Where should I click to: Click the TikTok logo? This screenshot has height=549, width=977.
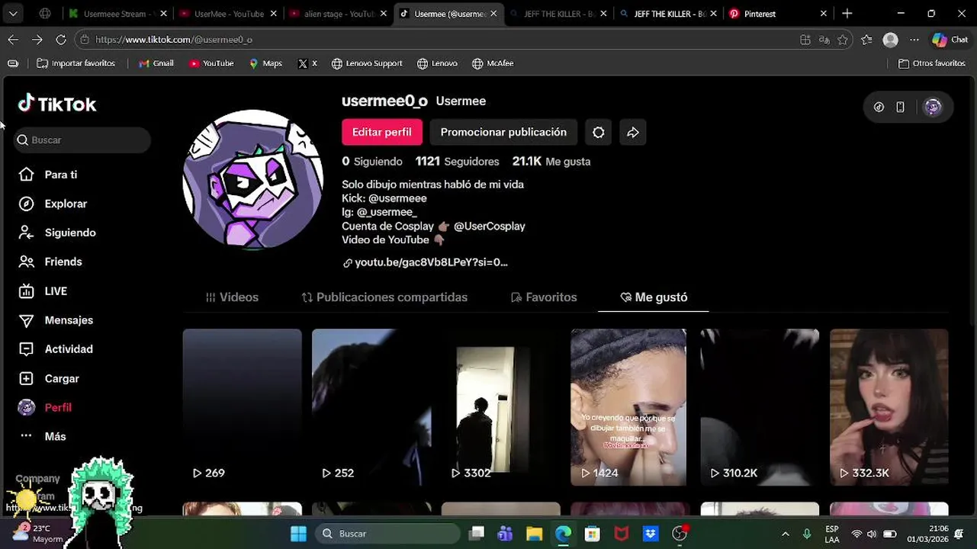[x=57, y=104]
